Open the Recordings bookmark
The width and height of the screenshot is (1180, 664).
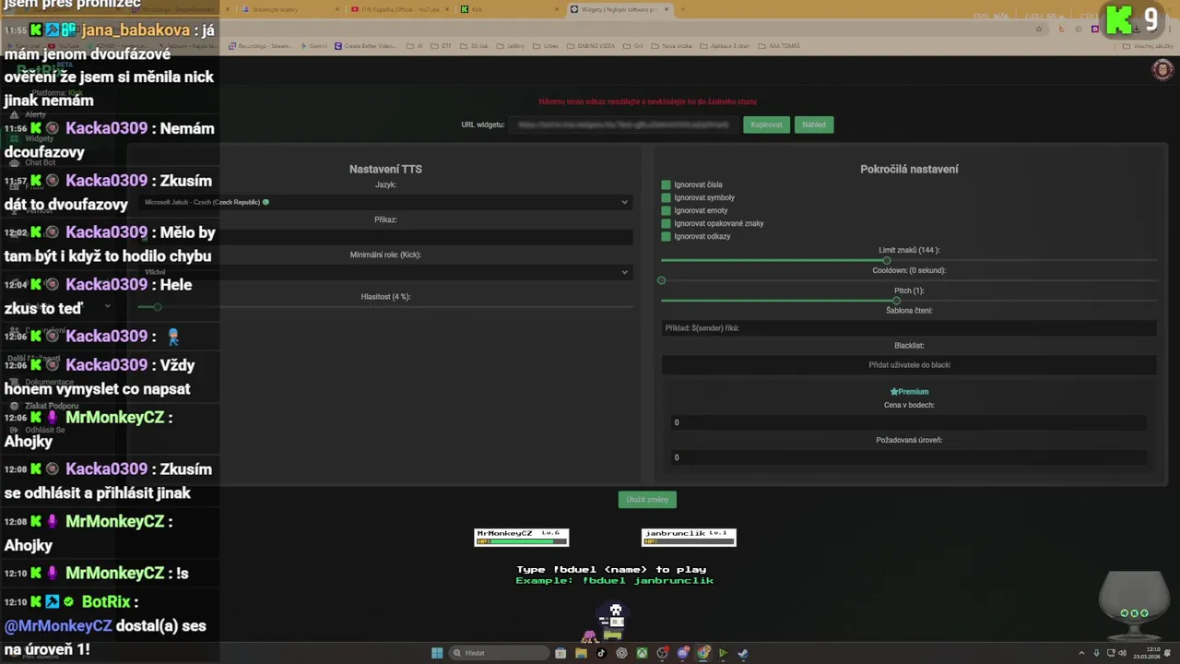[x=261, y=46]
